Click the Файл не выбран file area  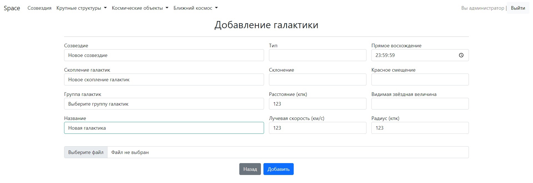point(288,152)
